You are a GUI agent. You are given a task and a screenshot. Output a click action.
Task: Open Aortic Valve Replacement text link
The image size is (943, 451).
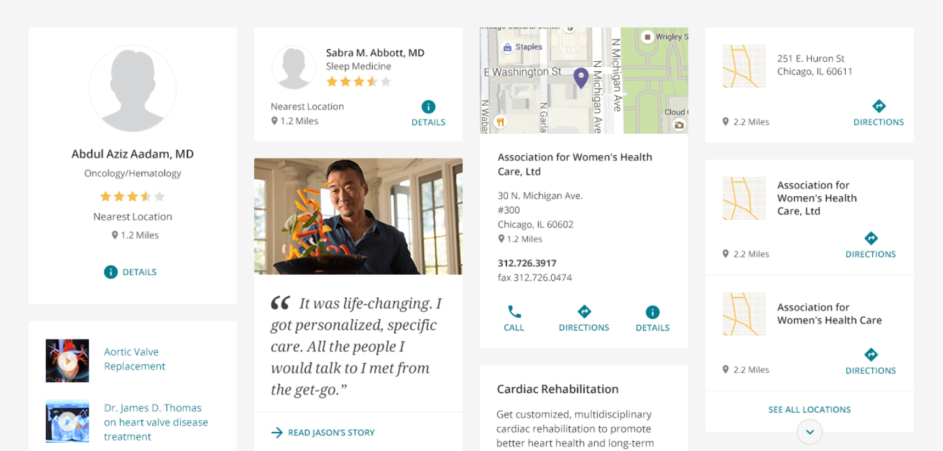134,359
